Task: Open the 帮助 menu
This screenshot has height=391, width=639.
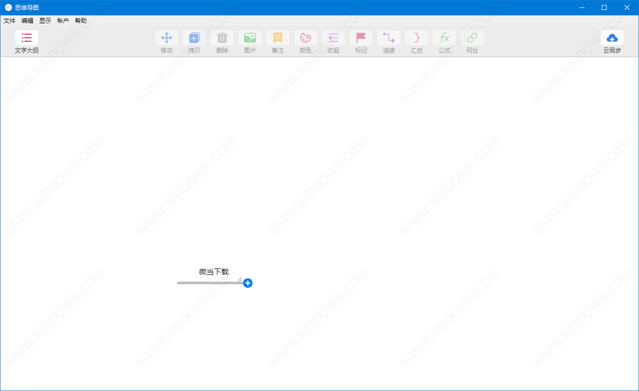Action: point(81,21)
